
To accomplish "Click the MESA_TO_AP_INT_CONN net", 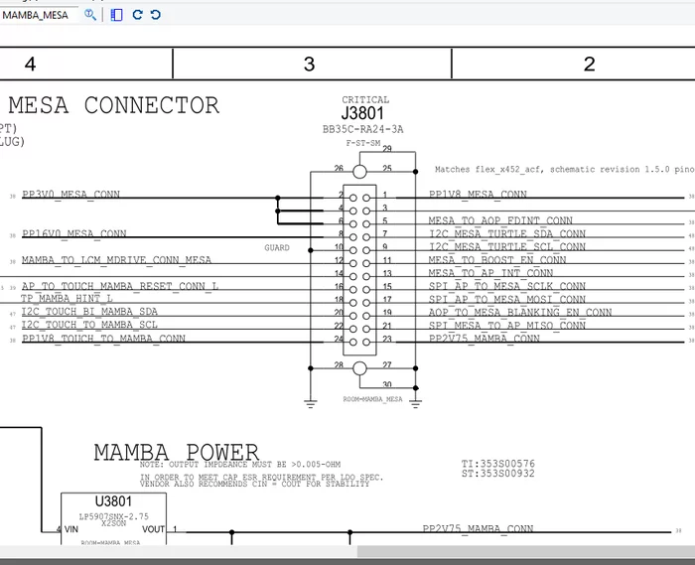I will pyautogui.click(x=490, y=272).
